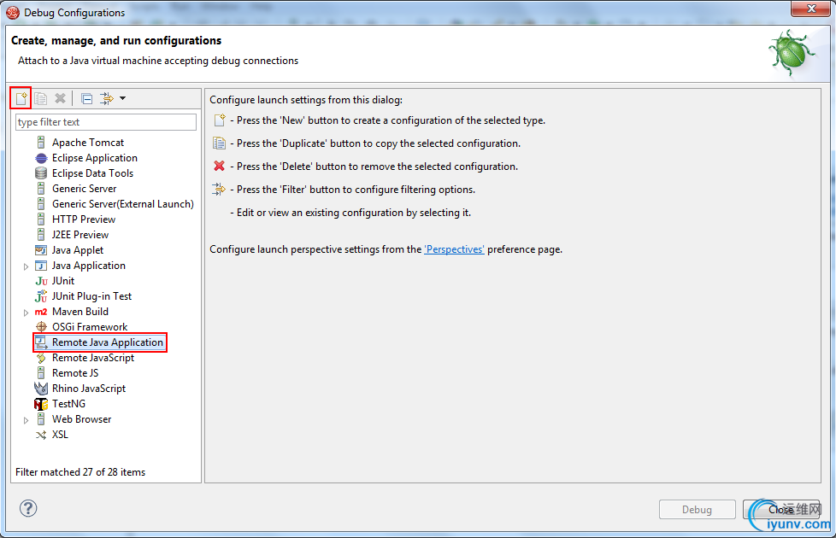The image size is (836, 538).
Task: Click the Java Applet icon
Action: 41,250
